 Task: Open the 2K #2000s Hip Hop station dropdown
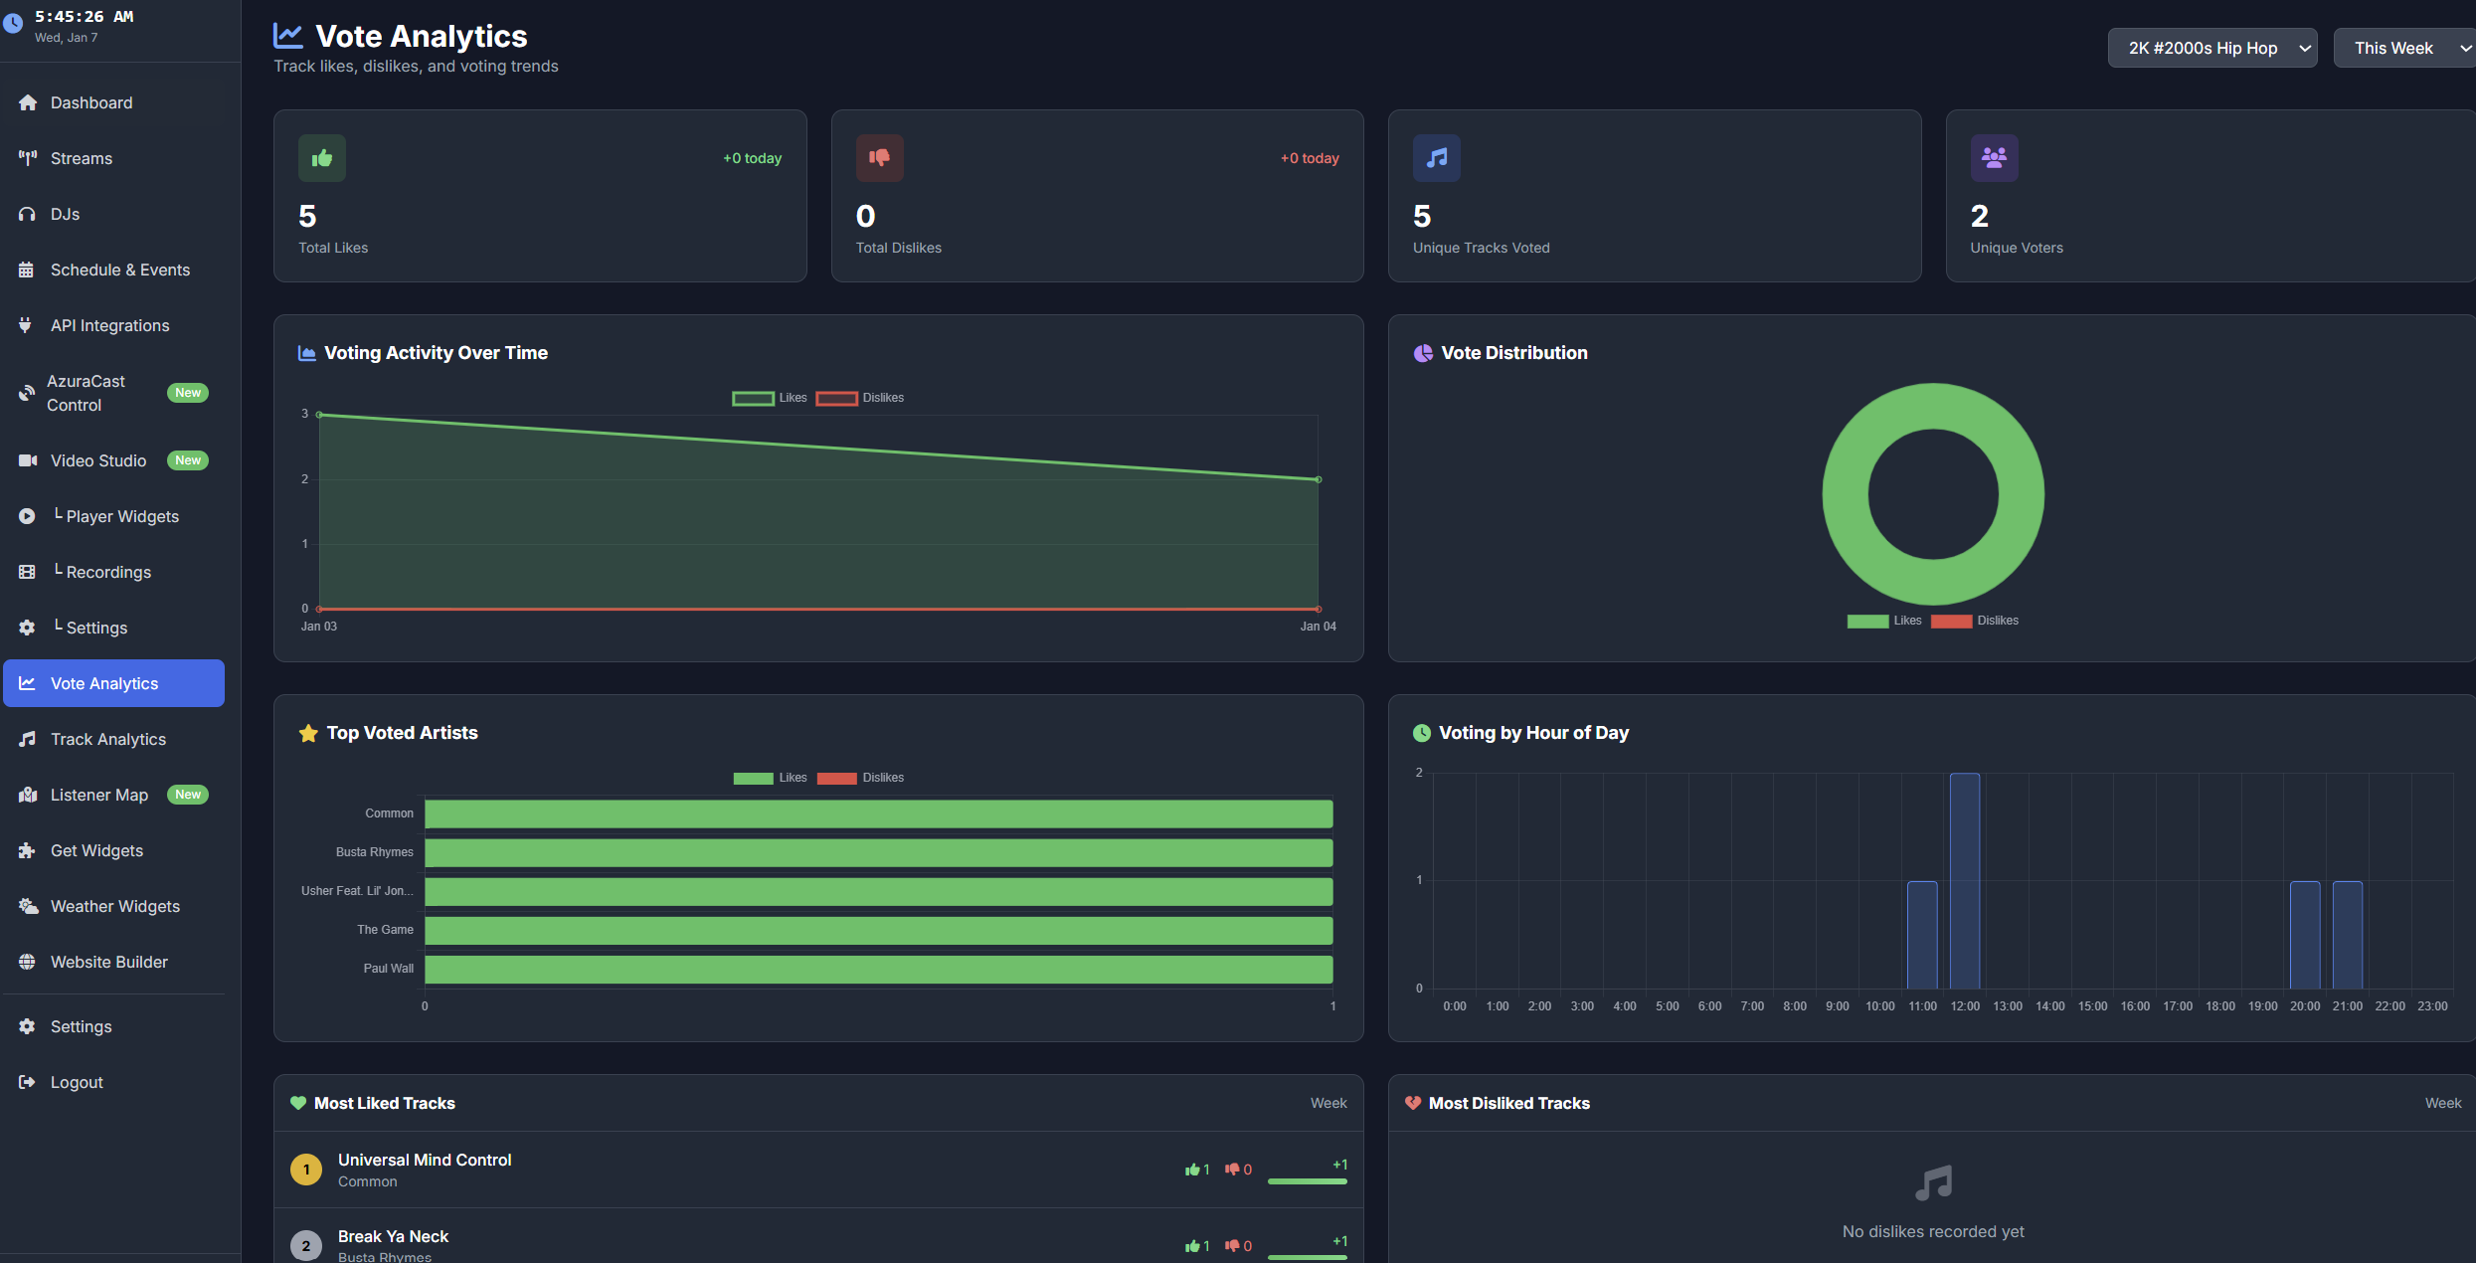pos(2211,48)
